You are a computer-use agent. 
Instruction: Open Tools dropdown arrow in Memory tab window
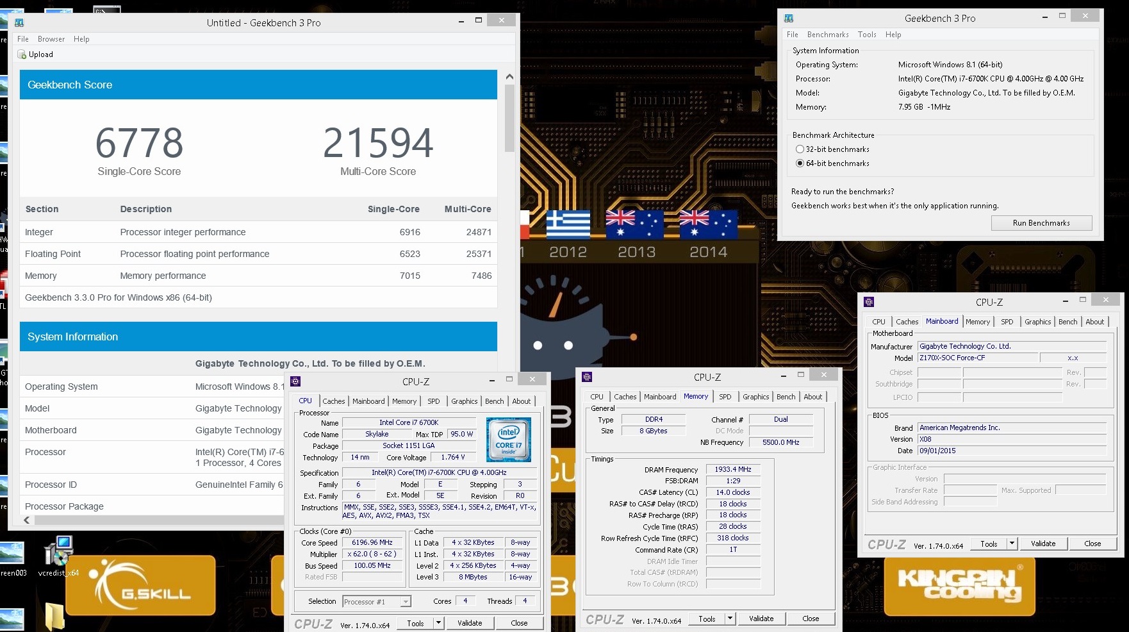point(730,618)
